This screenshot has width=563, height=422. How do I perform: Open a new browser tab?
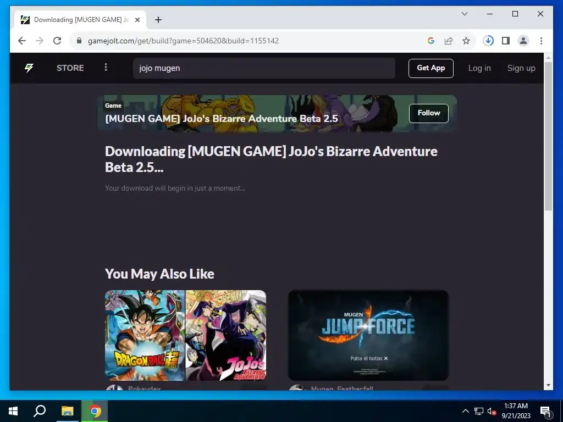tap(158, 20)
